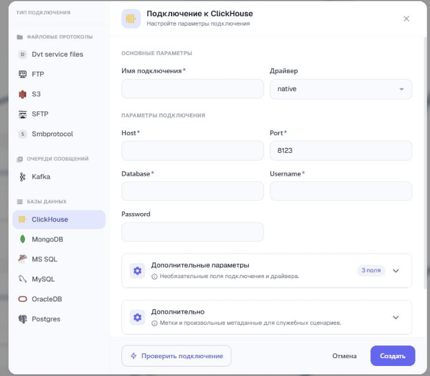Click the green MongoDB leaf icon

[22, 239]
